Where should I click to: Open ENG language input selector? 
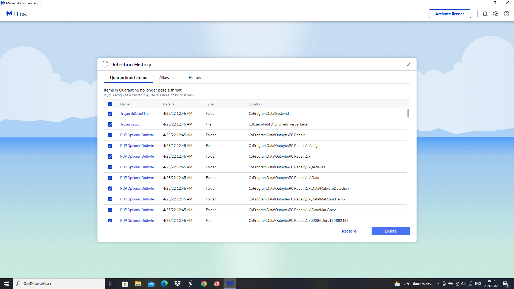pos(478,284)
